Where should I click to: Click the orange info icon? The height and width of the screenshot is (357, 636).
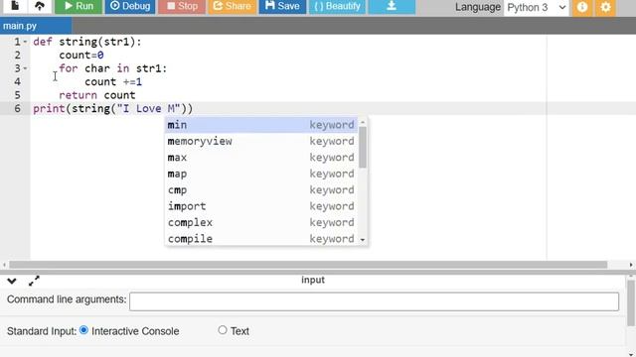tap(582, 7)
